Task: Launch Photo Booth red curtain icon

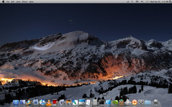Action: coord(55,102)
